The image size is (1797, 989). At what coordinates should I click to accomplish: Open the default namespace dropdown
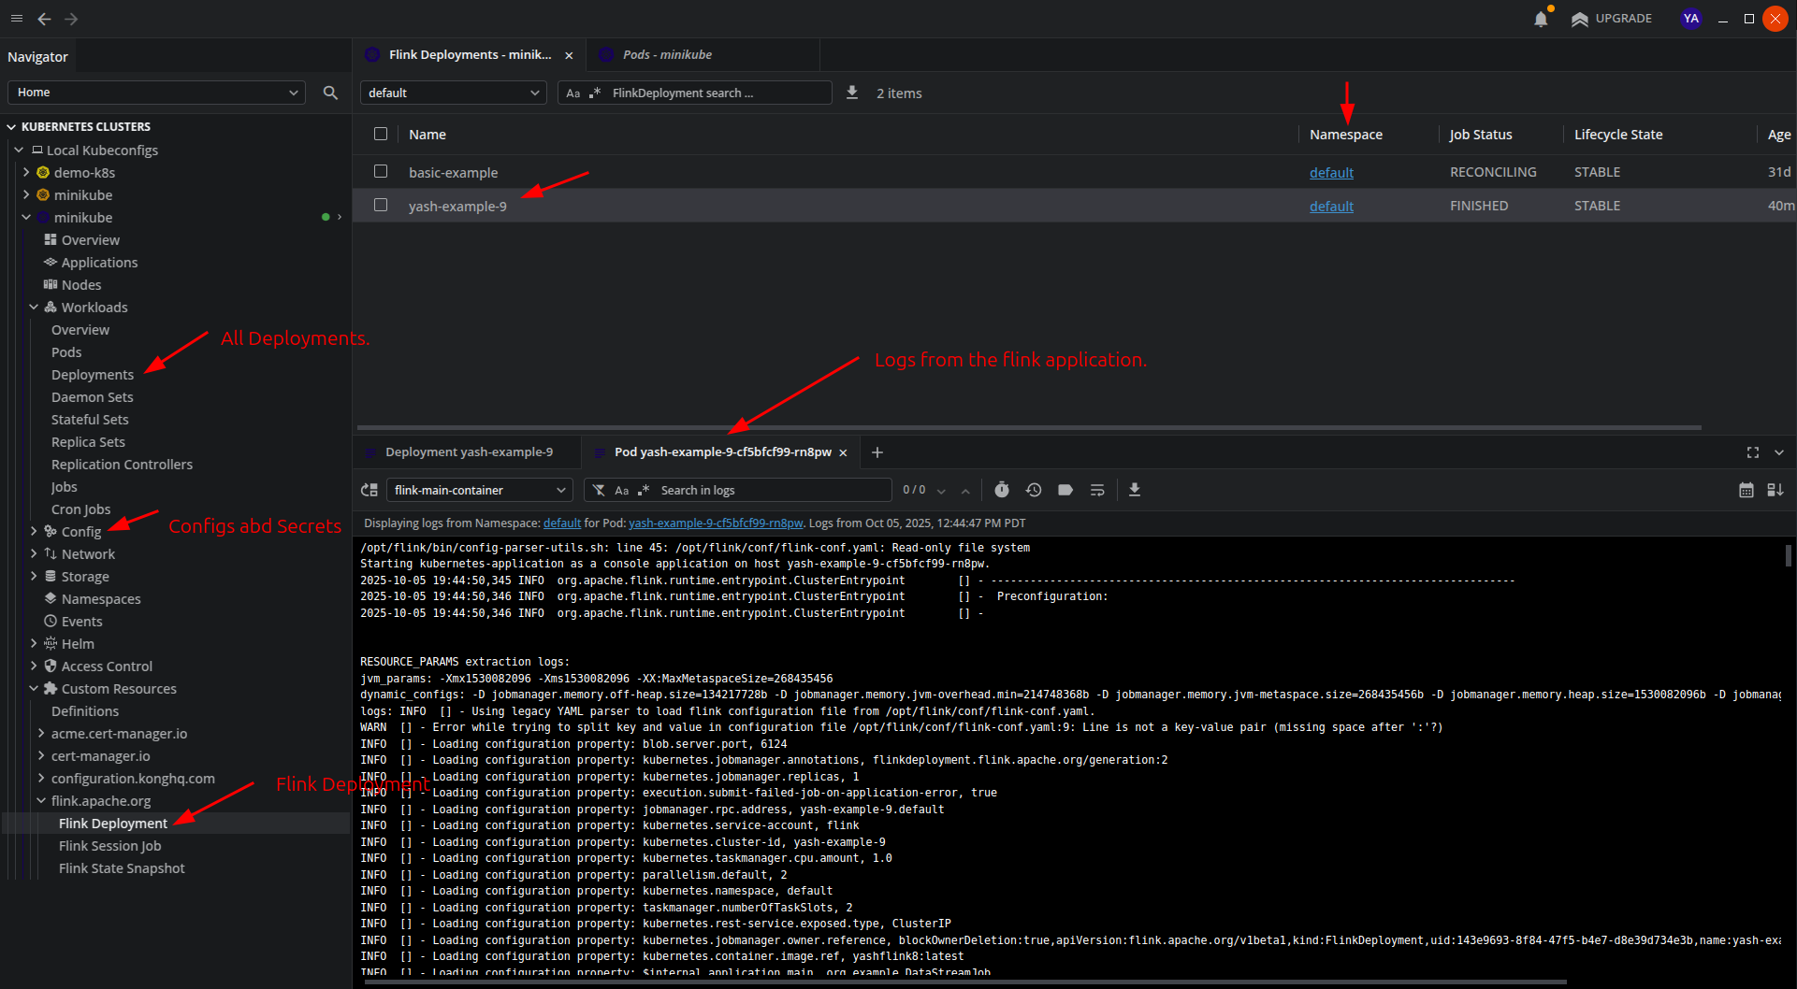coord(453,93)
